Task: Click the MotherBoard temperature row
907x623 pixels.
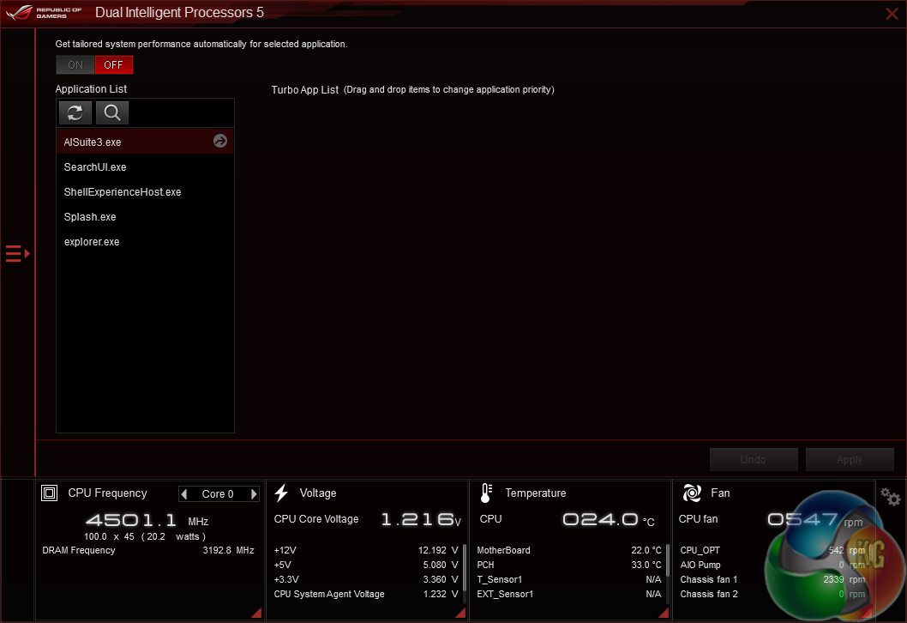Action: pos(568,550)
